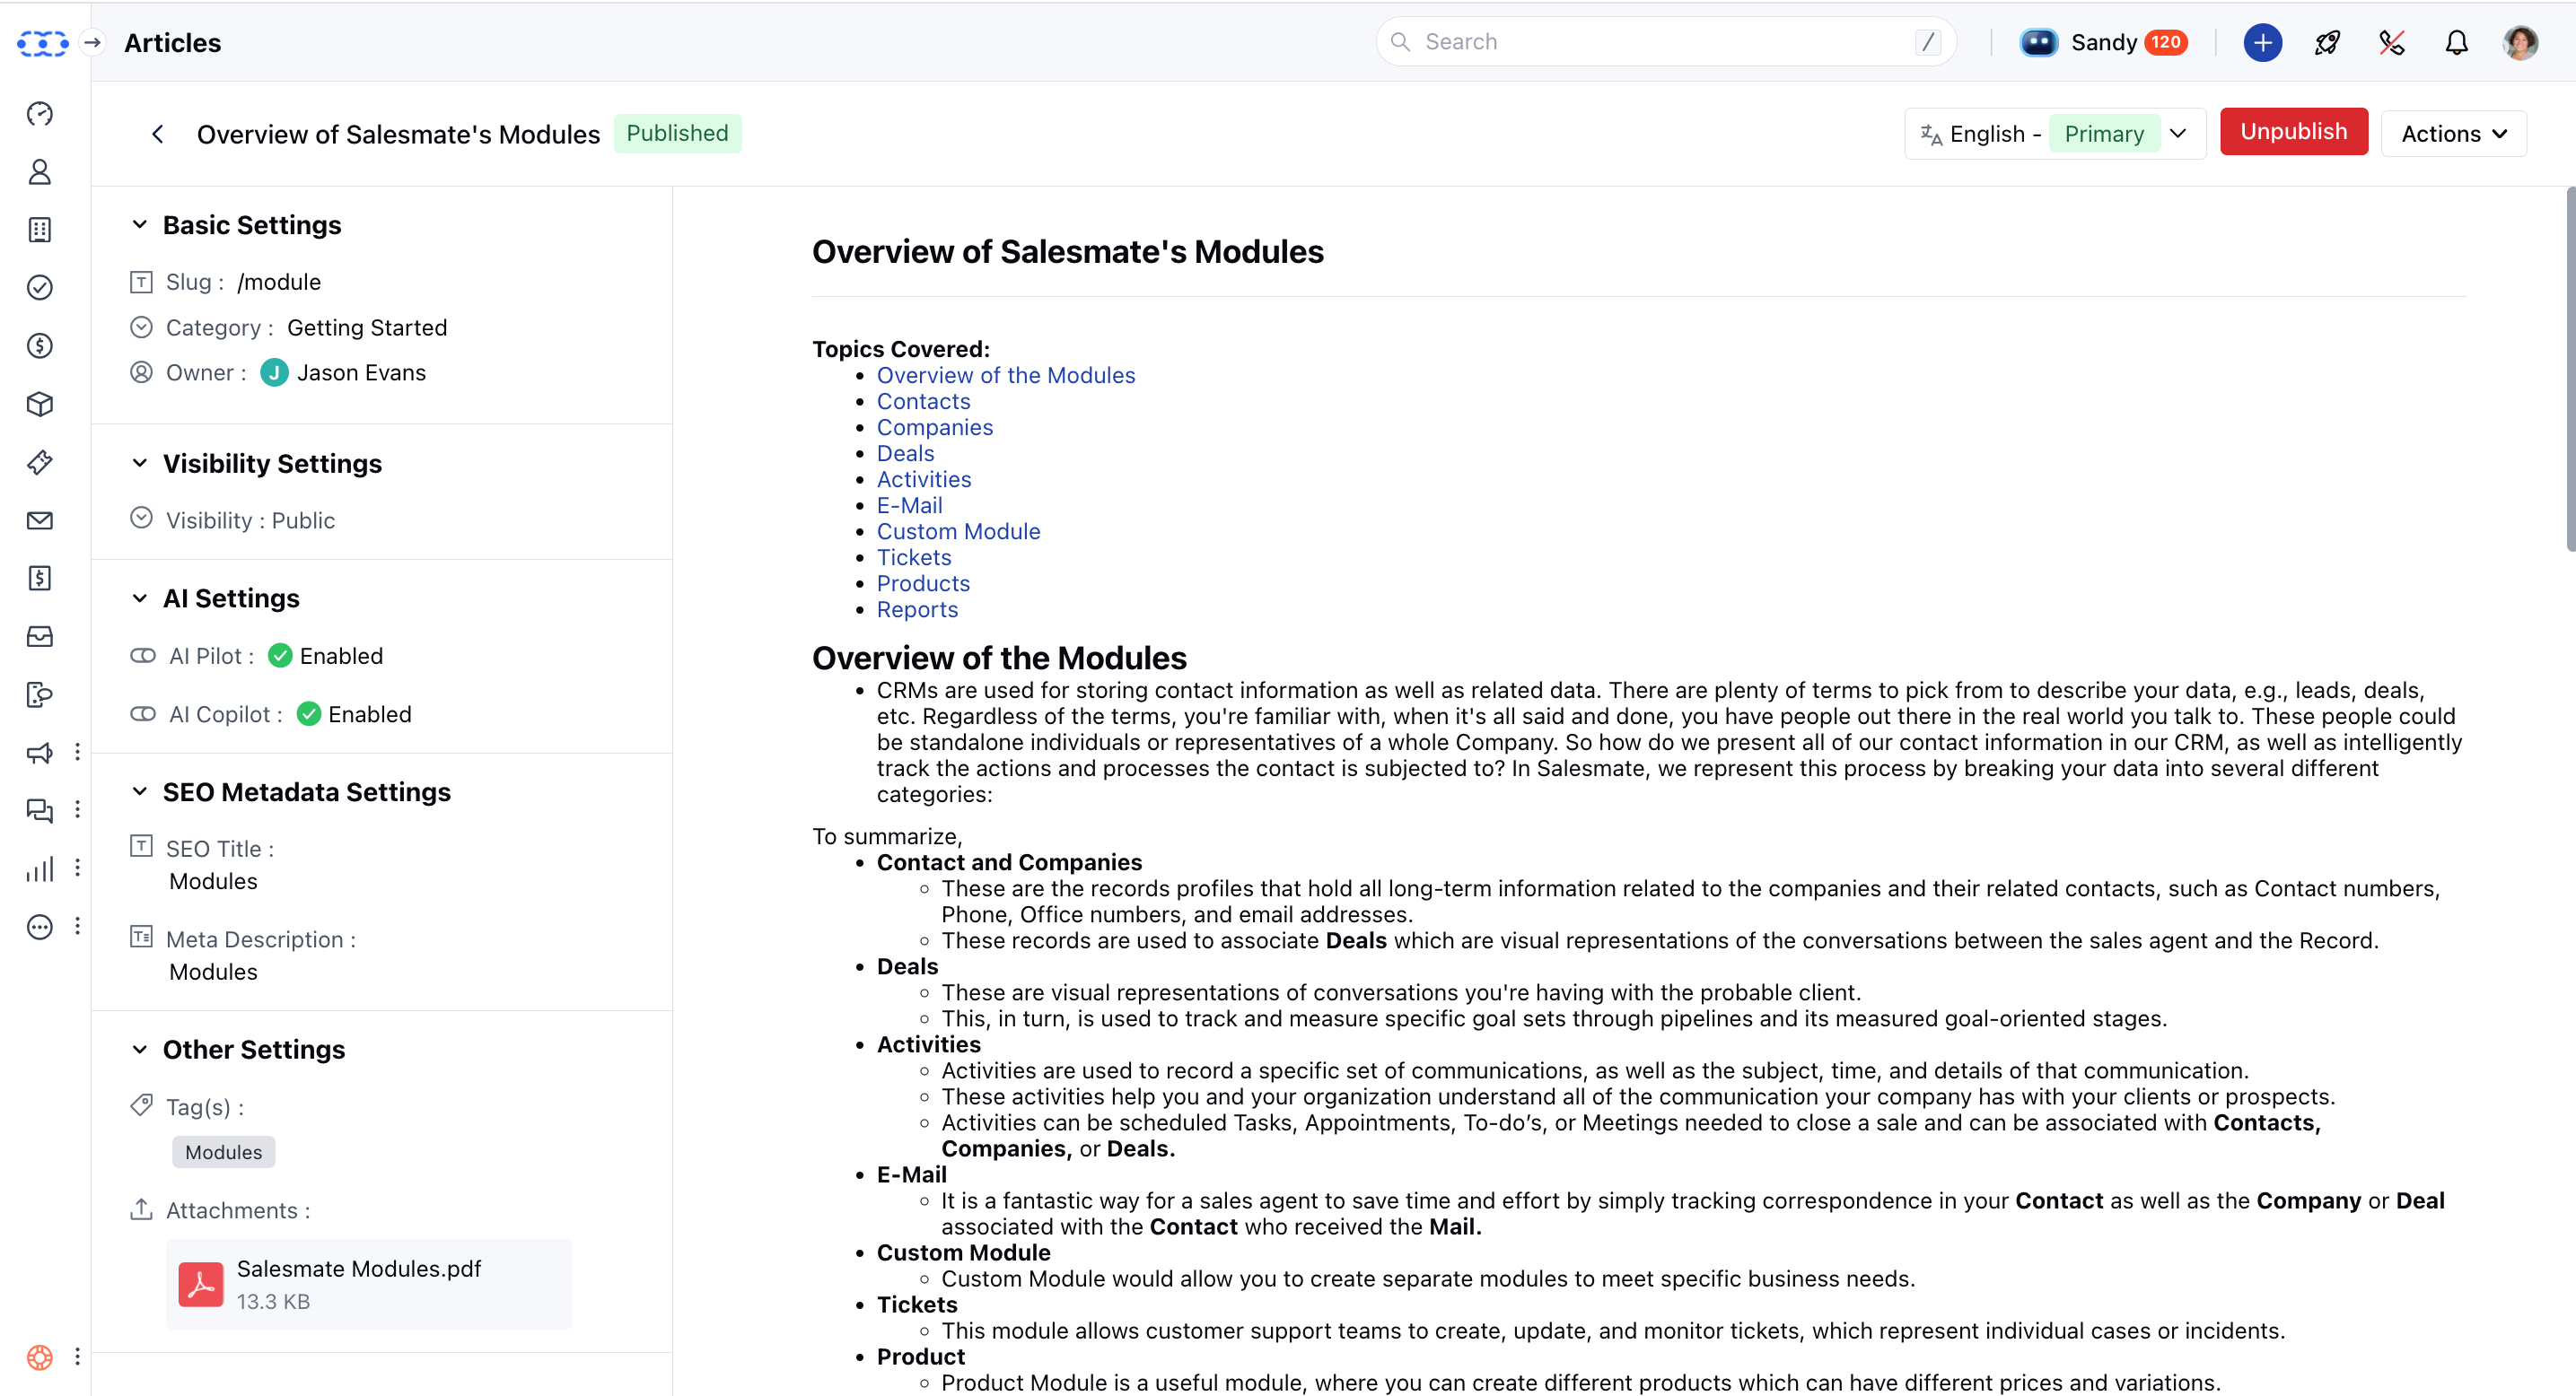Open Tickets icon in sidebar
The image size is (2576, 1396).
point(40,462)
